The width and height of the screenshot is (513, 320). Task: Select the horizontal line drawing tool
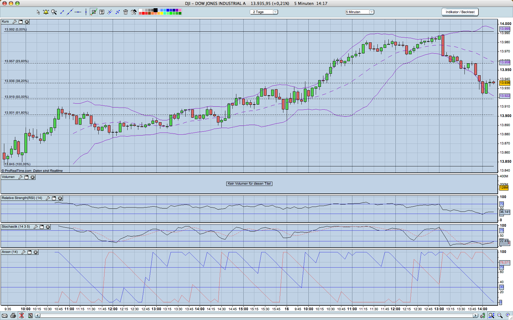(x=78, y=12)
